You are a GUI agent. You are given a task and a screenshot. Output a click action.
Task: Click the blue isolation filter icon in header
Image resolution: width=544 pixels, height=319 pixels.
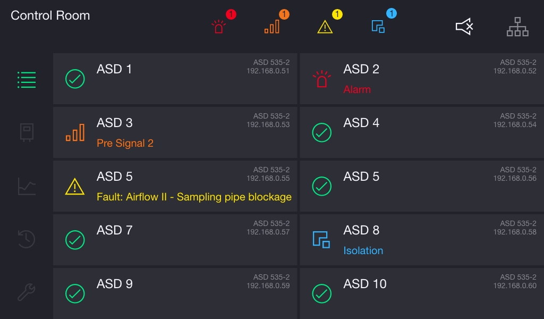(x=378, y=27)
